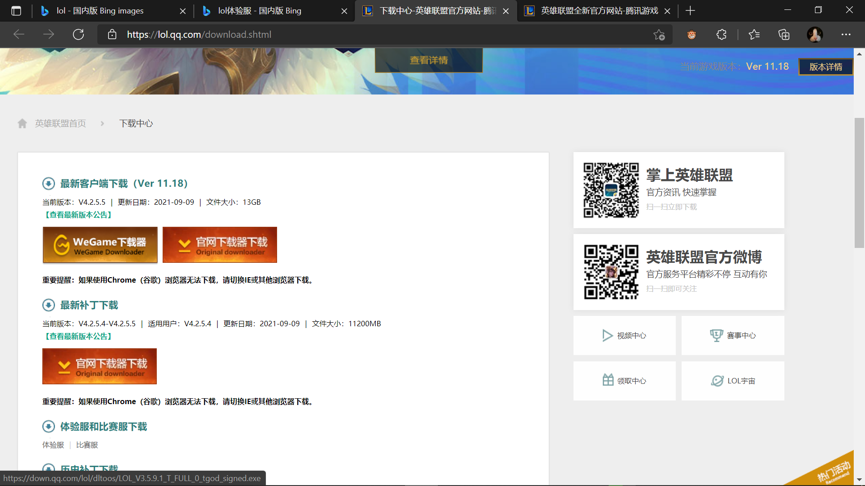Close the lol Bing images tab
Image resolution: width=865 pixels, height=486 pixels.
(182, 11)
